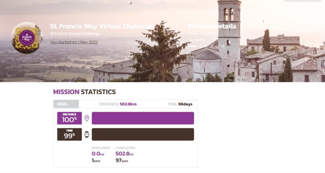Screen dimensions: 325x173
Task: Click the remaining 0.0 km value
Action: [98, 154]
